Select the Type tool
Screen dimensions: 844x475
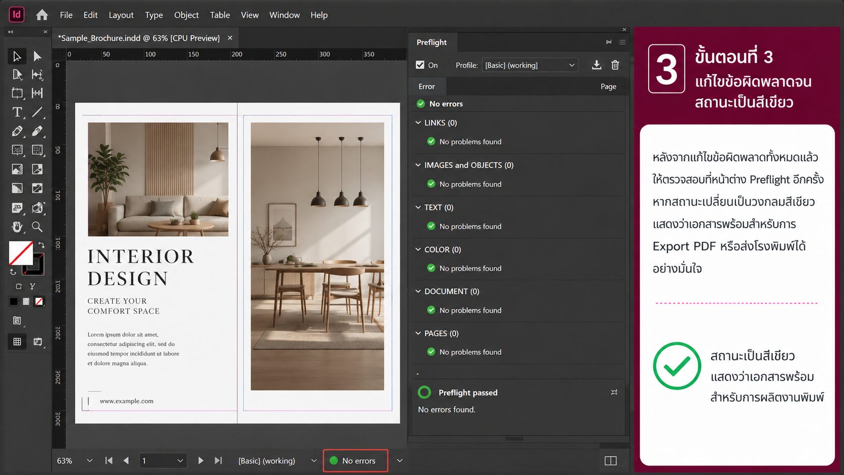coord(17,112)
